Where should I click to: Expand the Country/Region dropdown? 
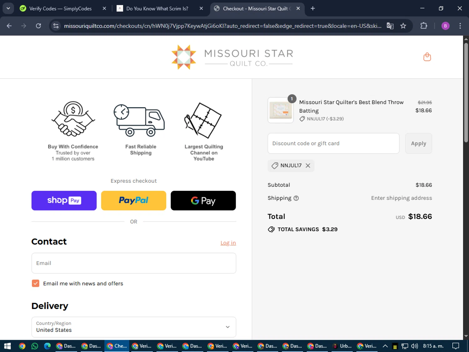tap(134, 327)
